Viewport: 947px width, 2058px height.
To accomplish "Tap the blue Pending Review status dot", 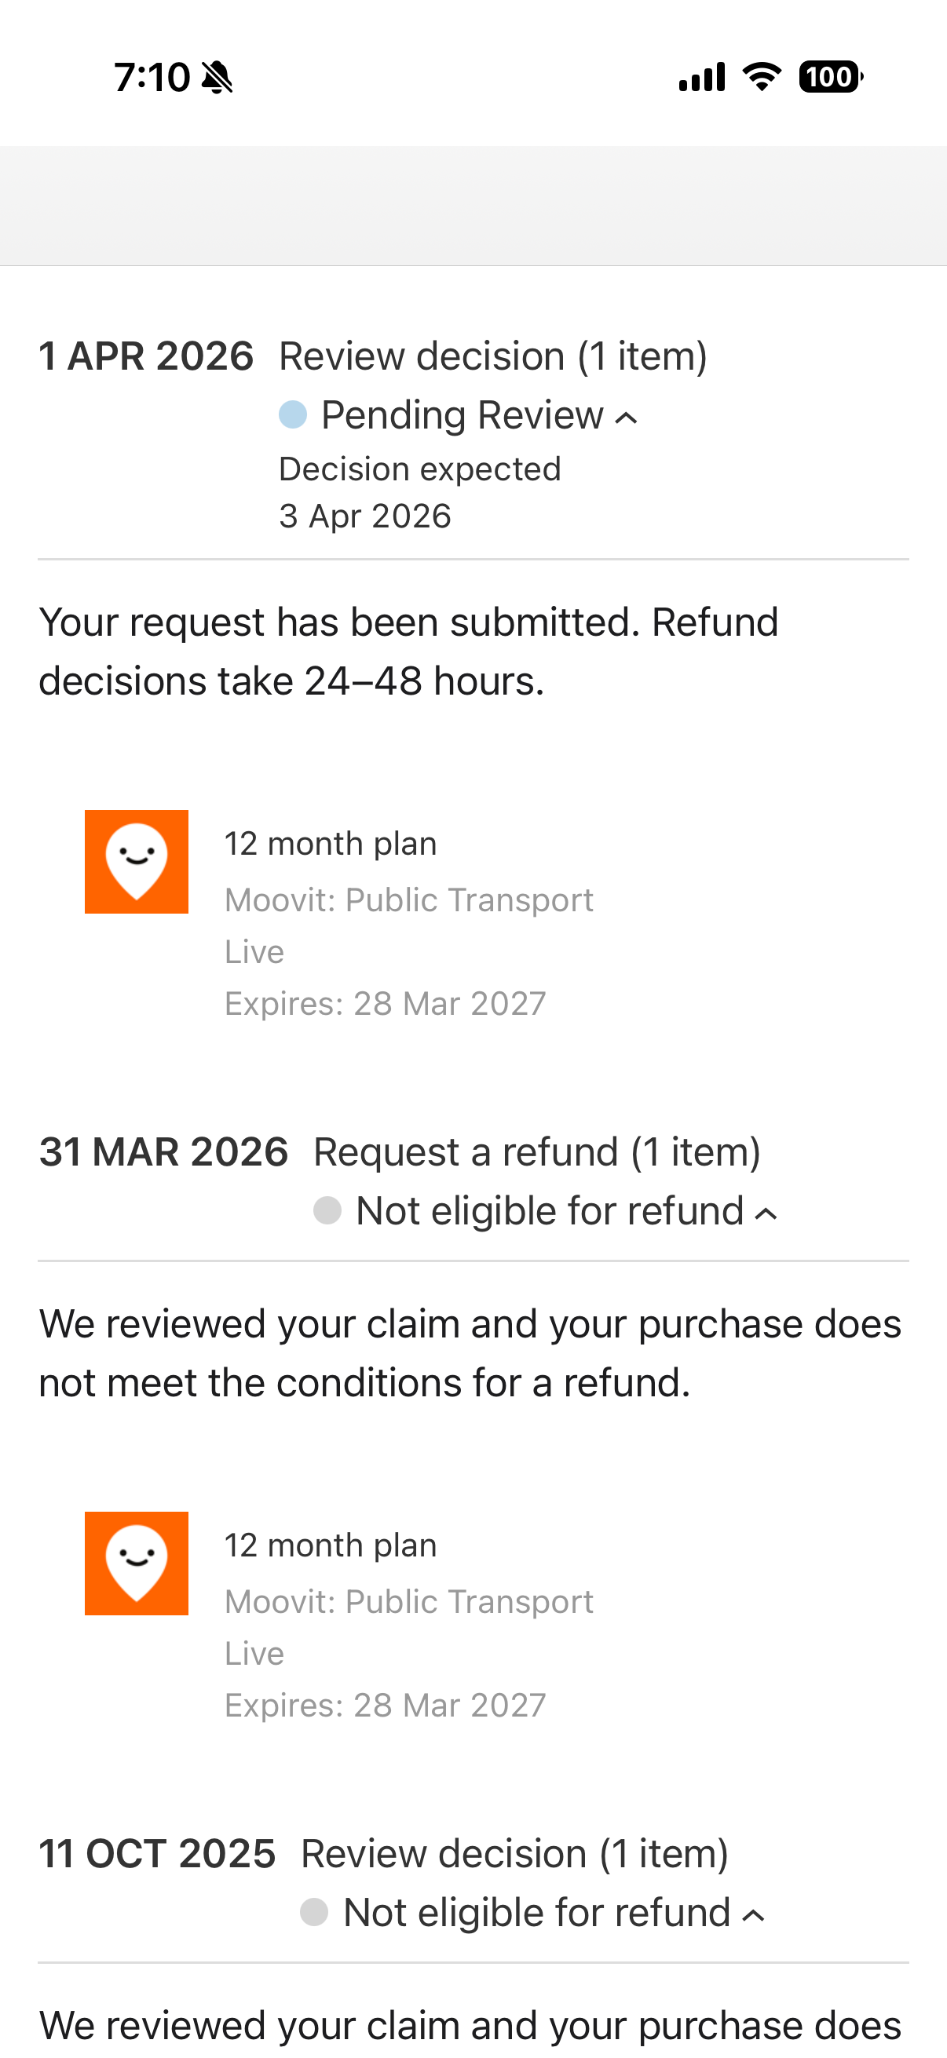I will (294, 414).
